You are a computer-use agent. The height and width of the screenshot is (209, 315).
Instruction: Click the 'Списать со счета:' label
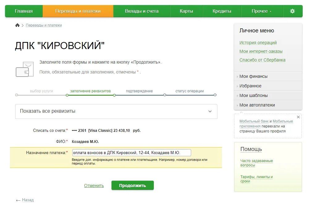[x=50, y=131]
